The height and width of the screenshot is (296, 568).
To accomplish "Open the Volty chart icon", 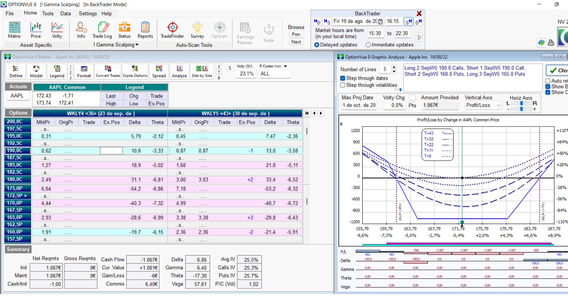I will point(57,30).
